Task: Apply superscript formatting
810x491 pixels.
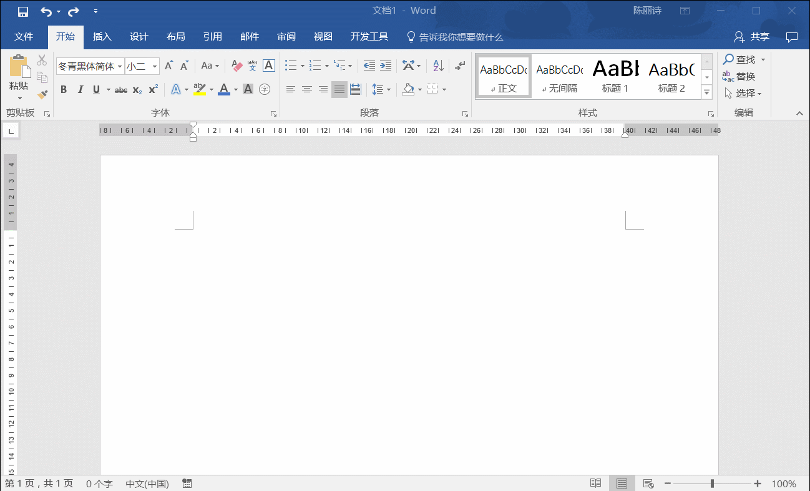Action: tap(154, 90)
